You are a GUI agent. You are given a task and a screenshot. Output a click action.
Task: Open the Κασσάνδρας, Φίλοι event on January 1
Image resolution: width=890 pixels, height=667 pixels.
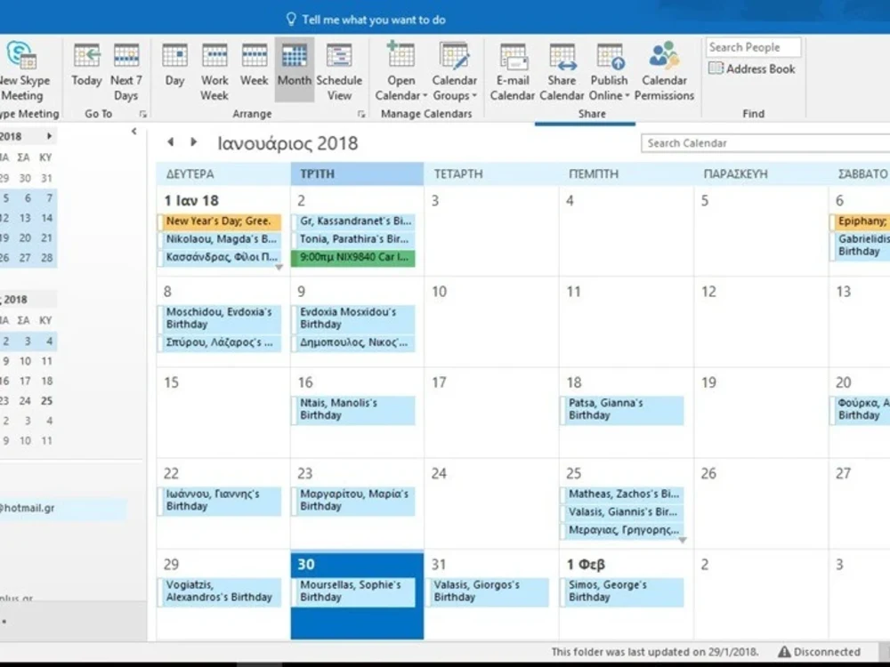pyautogui.click(x=219, y=258)
